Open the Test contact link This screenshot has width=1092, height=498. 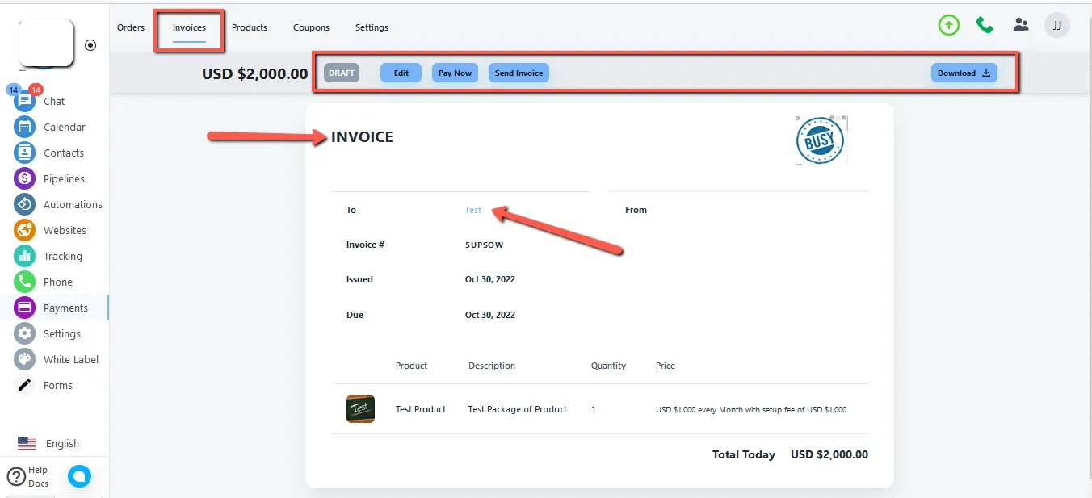473,210
